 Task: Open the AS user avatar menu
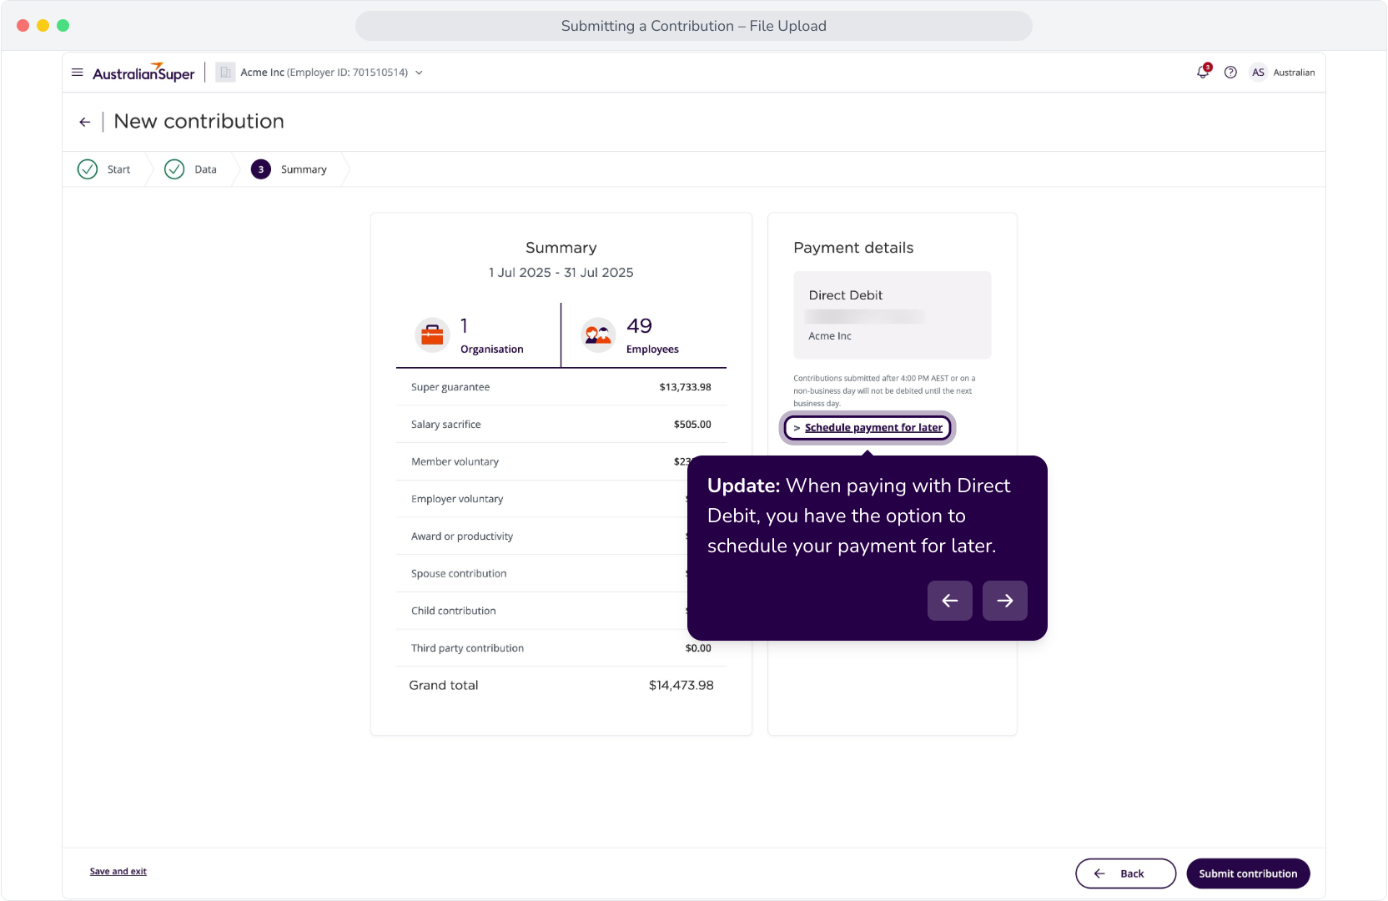pos(1258,73)
